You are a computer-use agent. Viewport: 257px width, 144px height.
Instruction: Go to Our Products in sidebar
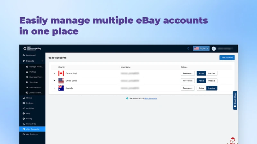click(32, 134)
